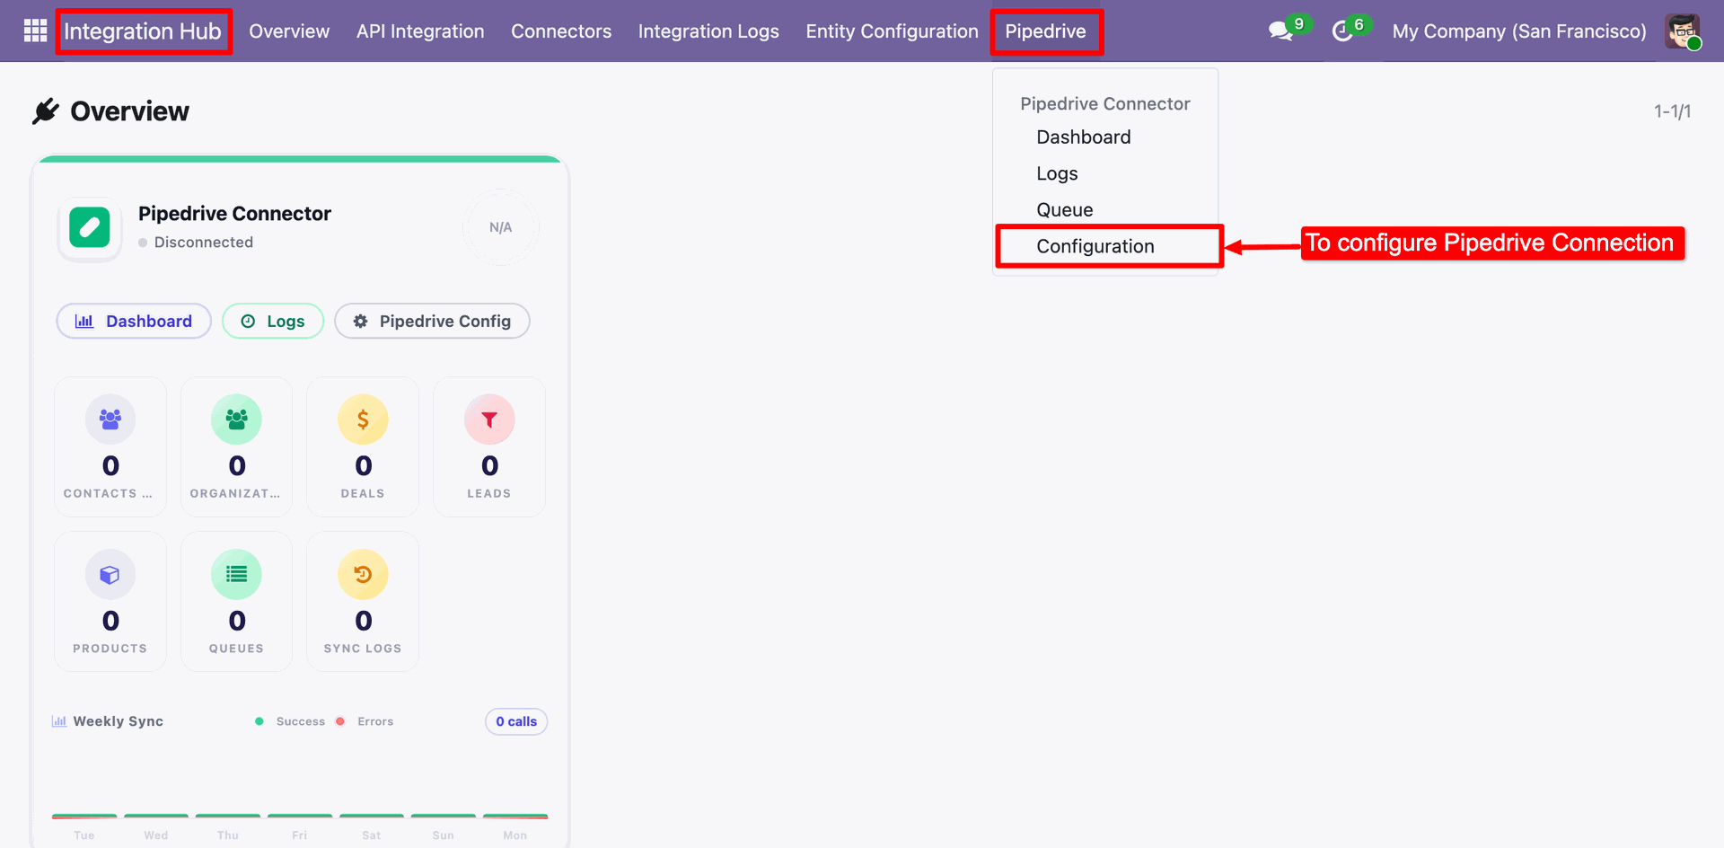Viewport: 1724px width, 848px height.
Task: Select Logs in the Pipedrive dropdown
Action: pos(1057,173)
